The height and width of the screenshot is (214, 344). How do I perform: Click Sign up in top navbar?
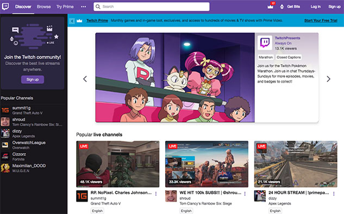pos(335,7)
